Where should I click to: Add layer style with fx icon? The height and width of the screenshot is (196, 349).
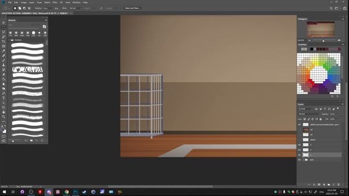pos(314,185)
